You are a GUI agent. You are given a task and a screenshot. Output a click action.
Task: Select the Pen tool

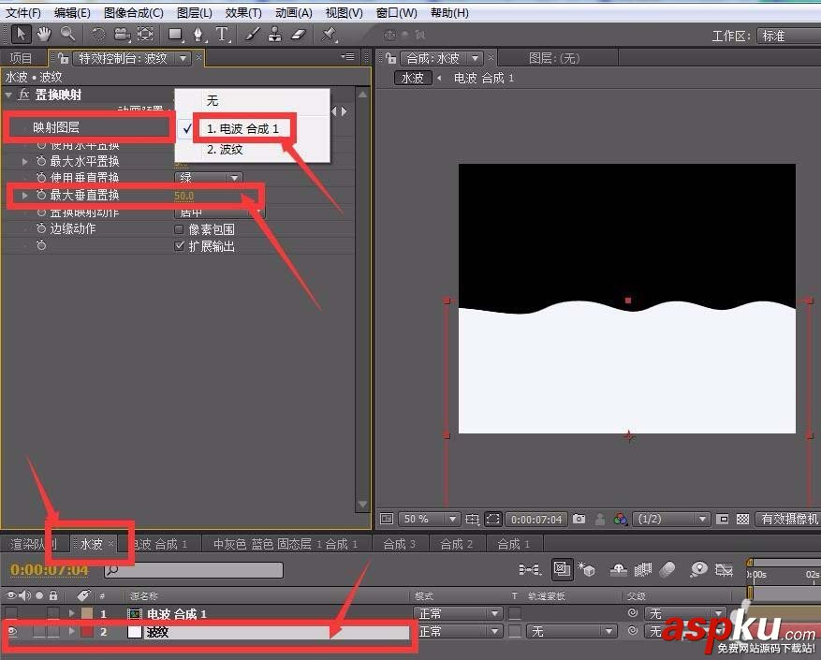point(198,35)
